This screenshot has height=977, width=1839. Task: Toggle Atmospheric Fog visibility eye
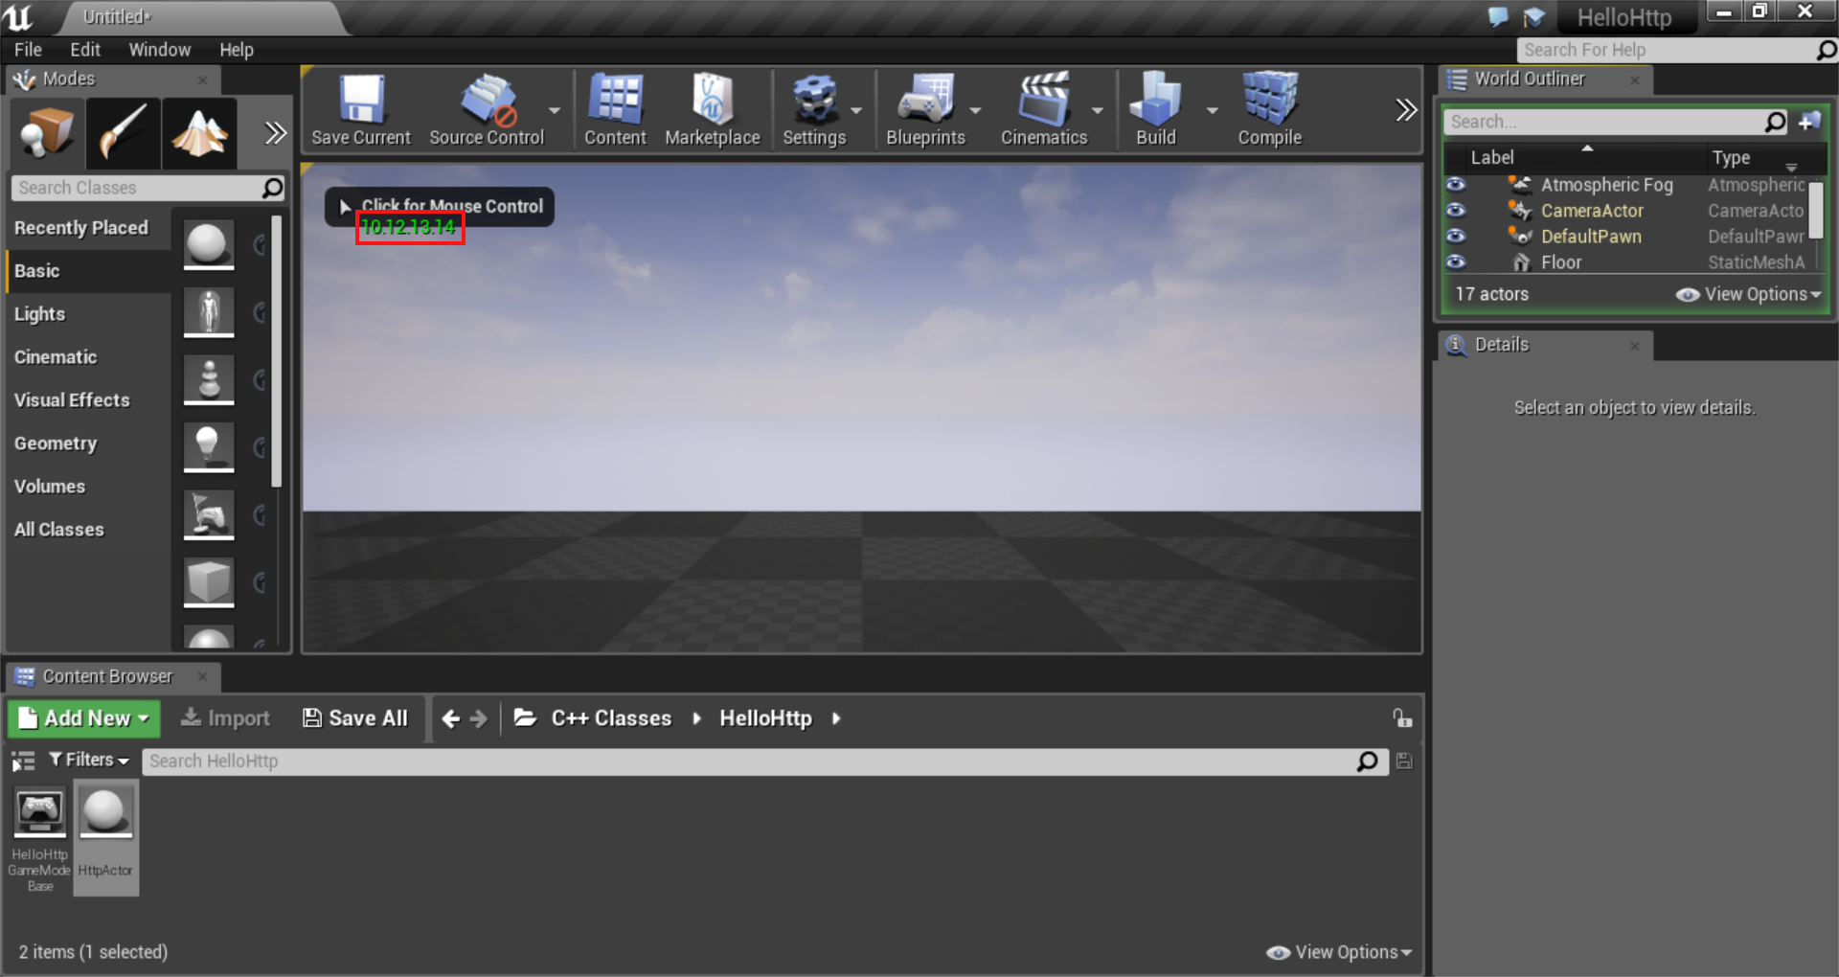click(1456, 185)
